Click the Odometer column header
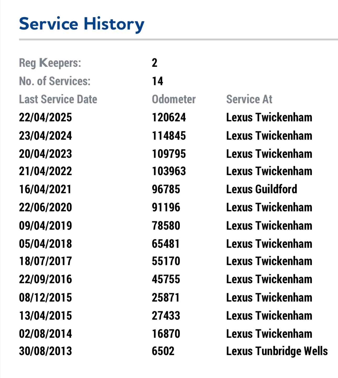This screenshot has height=378, width=338. pyautogui.click(x=174, y=99)
